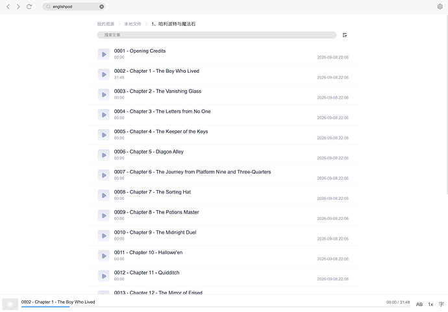
Task: Open title 0003 - The Vanishing Glass
Action: click(158, 91)
